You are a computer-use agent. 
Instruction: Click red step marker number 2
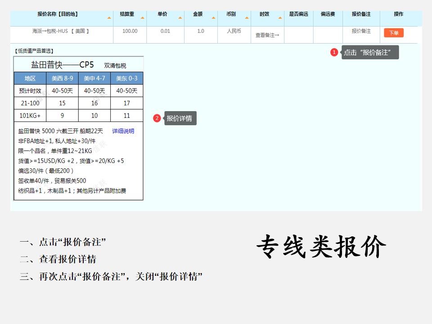tap(157, 118)
